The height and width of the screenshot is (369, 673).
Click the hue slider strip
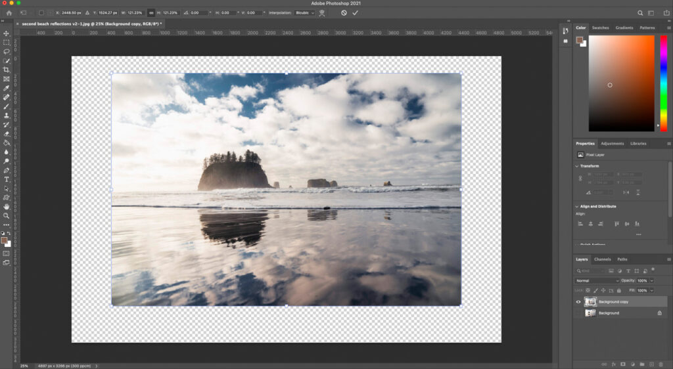coord(664,83)
